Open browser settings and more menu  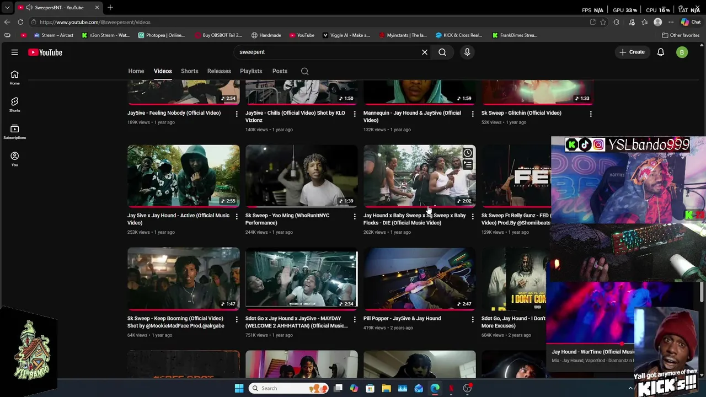point(671,22)
